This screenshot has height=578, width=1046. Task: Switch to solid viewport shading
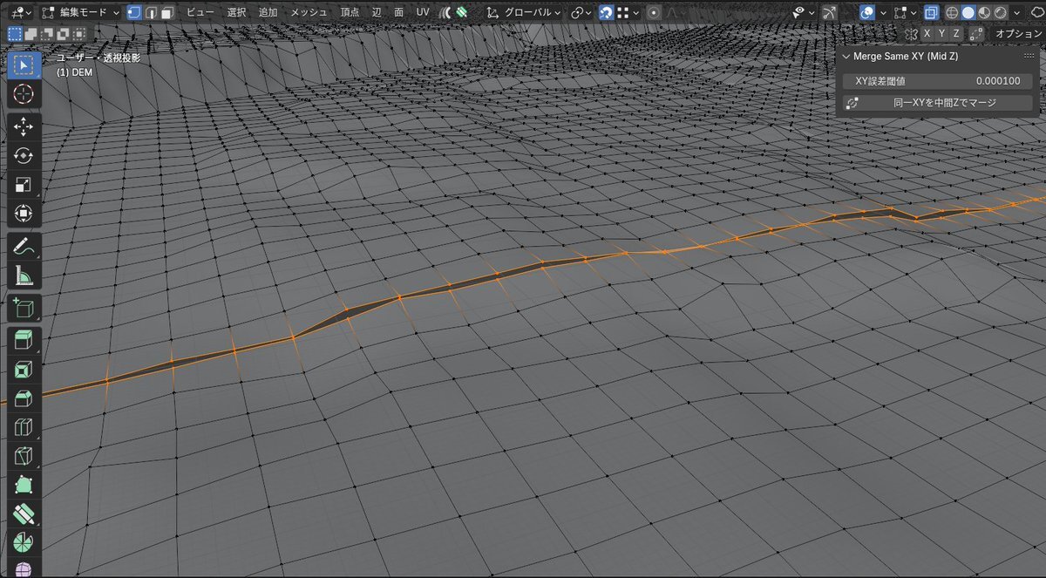click(968, 12)
